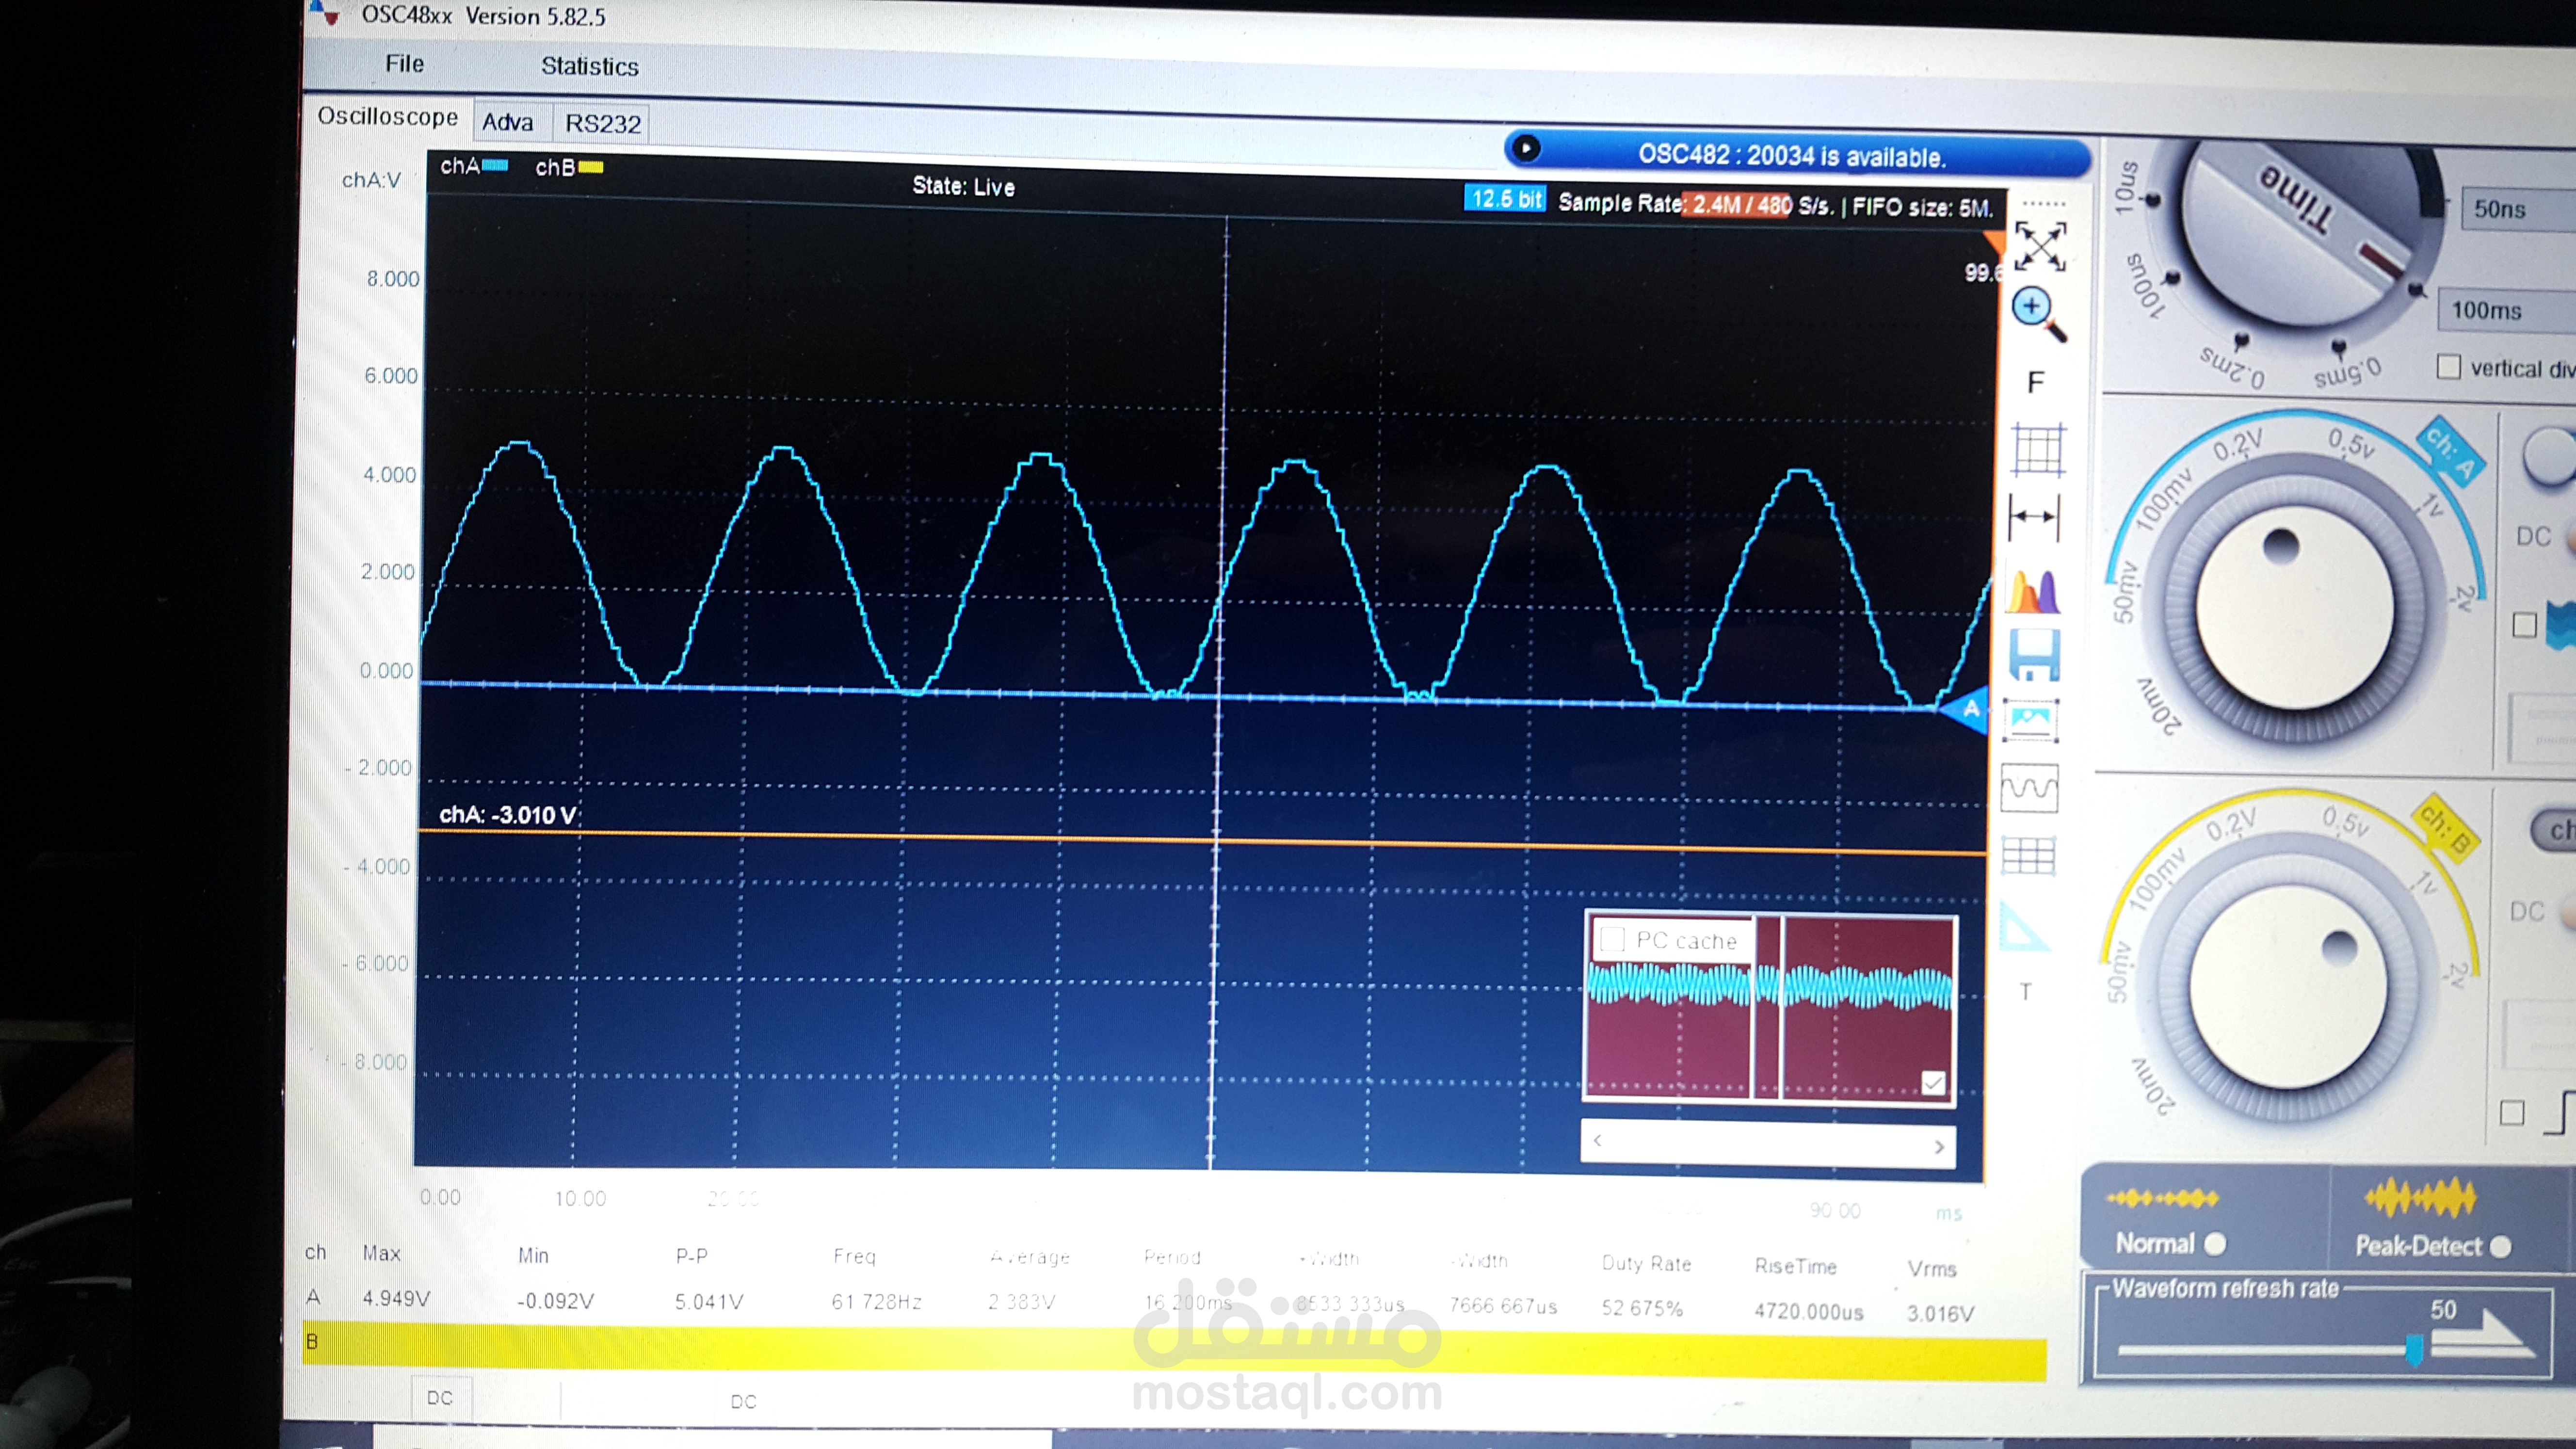Click the second DC label under the table

(743, 1401)
